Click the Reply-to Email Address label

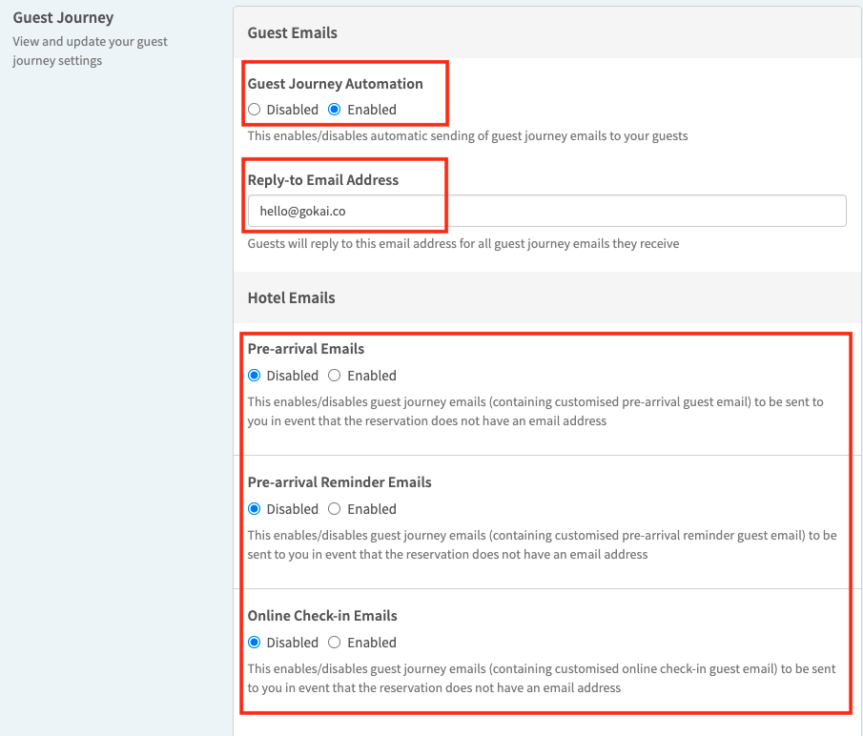pyautogui.click(x=323, y=180)
